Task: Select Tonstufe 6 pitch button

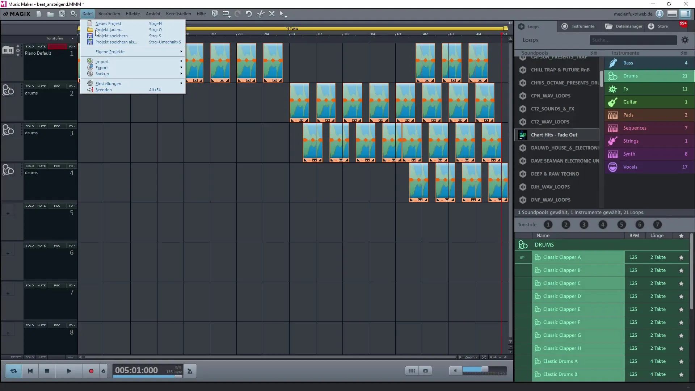Action: pos(640,225)
